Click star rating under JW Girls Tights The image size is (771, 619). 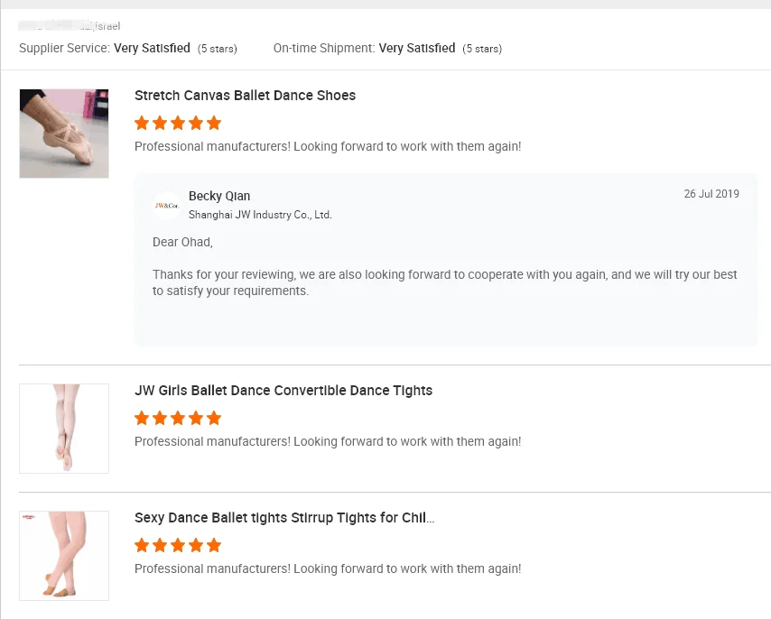(178, 419)
